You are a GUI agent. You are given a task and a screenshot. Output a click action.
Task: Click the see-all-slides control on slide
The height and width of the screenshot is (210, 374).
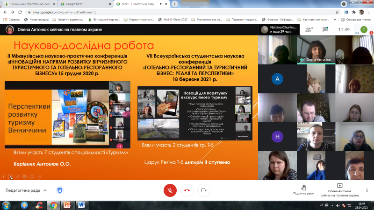pyautogui.click(x=25, y=177)
